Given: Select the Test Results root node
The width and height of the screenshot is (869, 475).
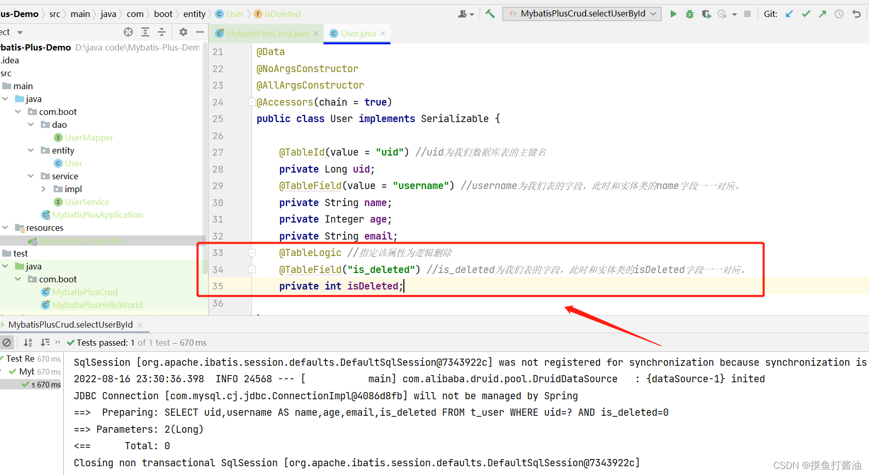Looking at the screenshot, I should click(31, 359).
